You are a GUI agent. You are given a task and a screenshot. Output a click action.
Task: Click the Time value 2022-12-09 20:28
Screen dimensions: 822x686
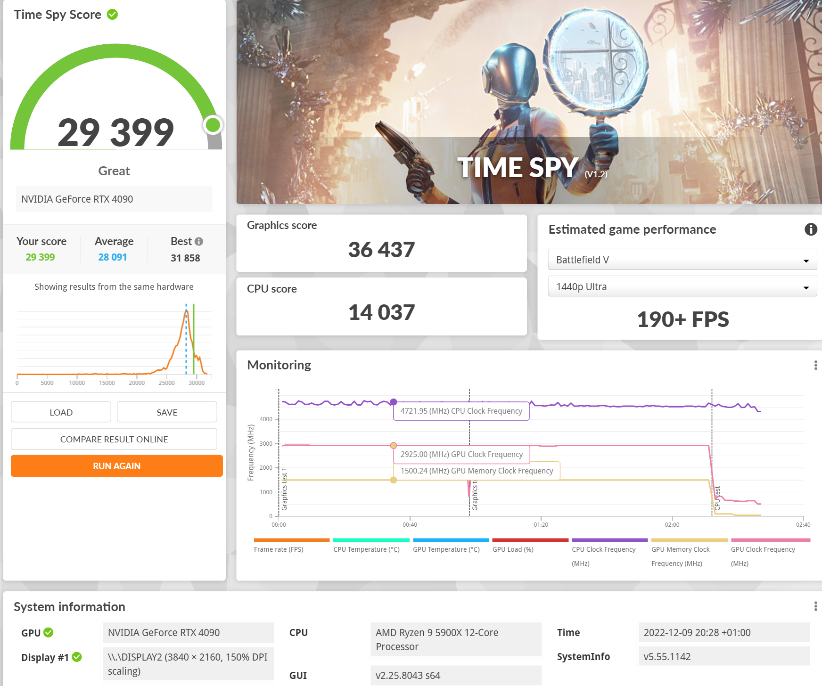[x=723, y=632]
